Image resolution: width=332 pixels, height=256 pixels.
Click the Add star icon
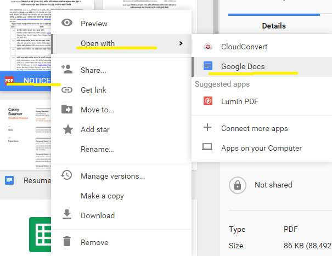pos(67,129)
